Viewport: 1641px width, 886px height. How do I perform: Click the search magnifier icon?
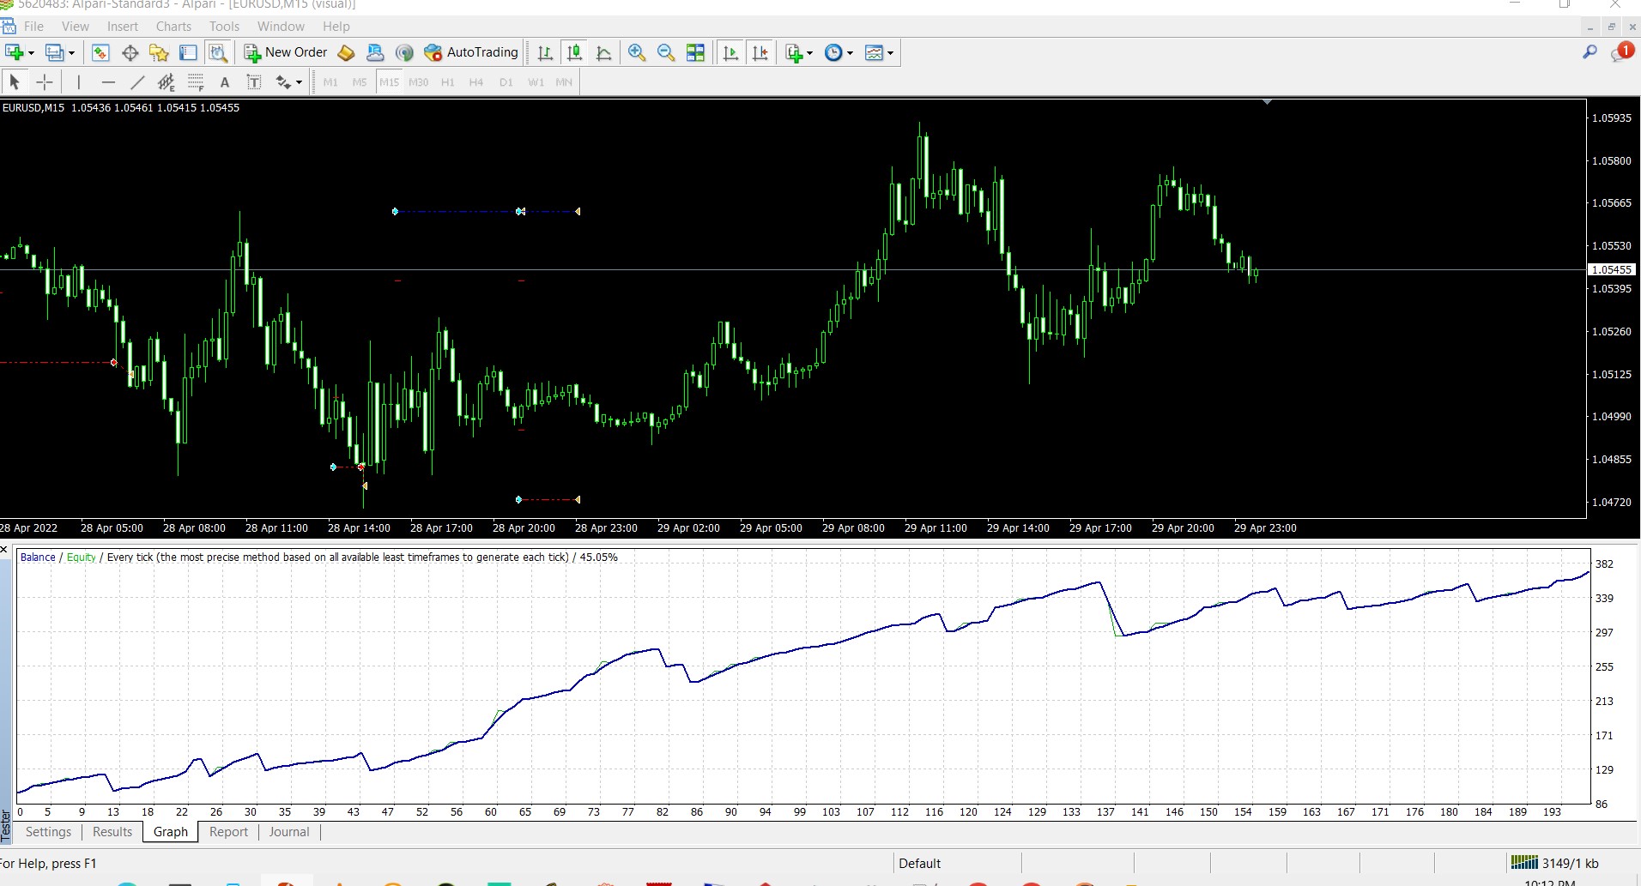coord(1590,52)
